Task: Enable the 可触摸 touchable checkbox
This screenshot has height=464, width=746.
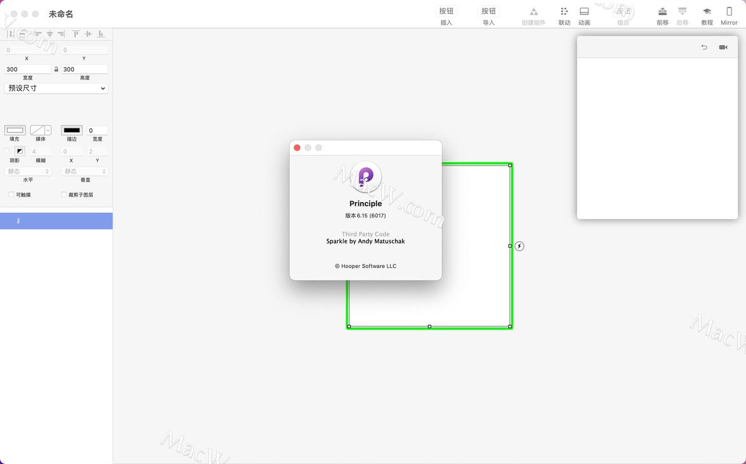Action: (11, 195)
